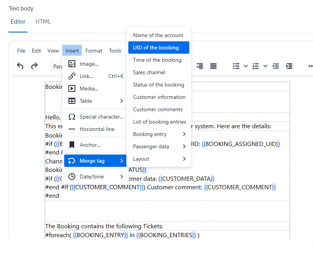Expand the Passenger data submenu
Viewport: 313px width, 253px height.
[159, 146]
